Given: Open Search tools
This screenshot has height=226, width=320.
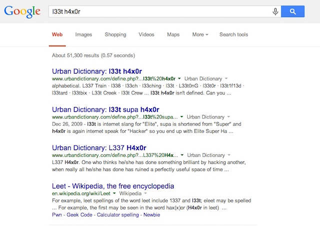Looking at the screenshot, I should (233, 34).
